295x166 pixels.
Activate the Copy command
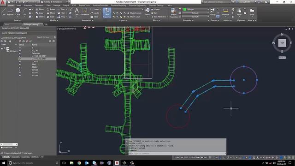point(40,13)
